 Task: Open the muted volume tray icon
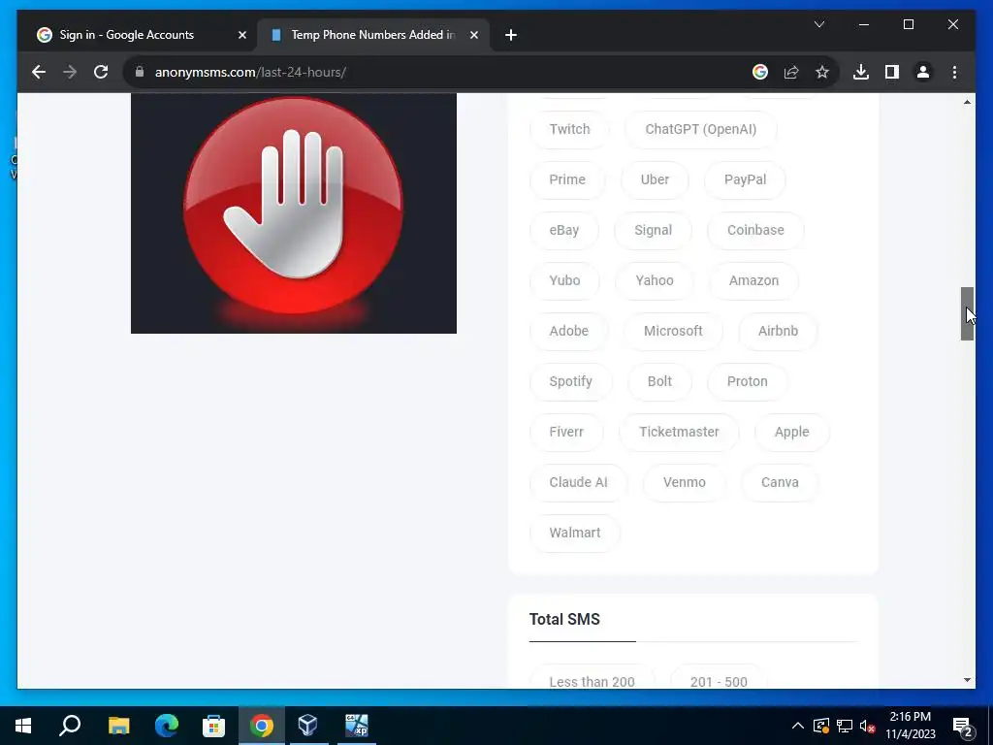[868, 726]
